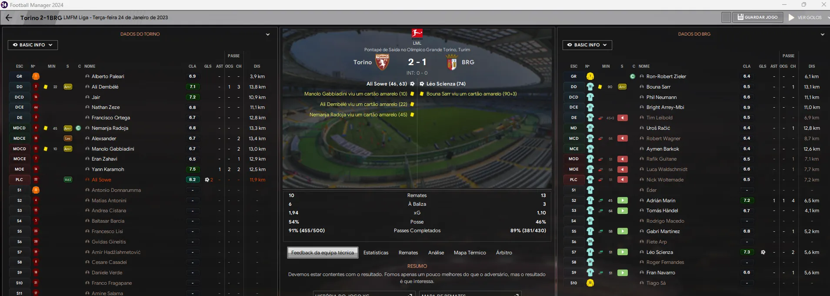Open the Mapa Térmico tab
The image size is (830, 296).
470,253
